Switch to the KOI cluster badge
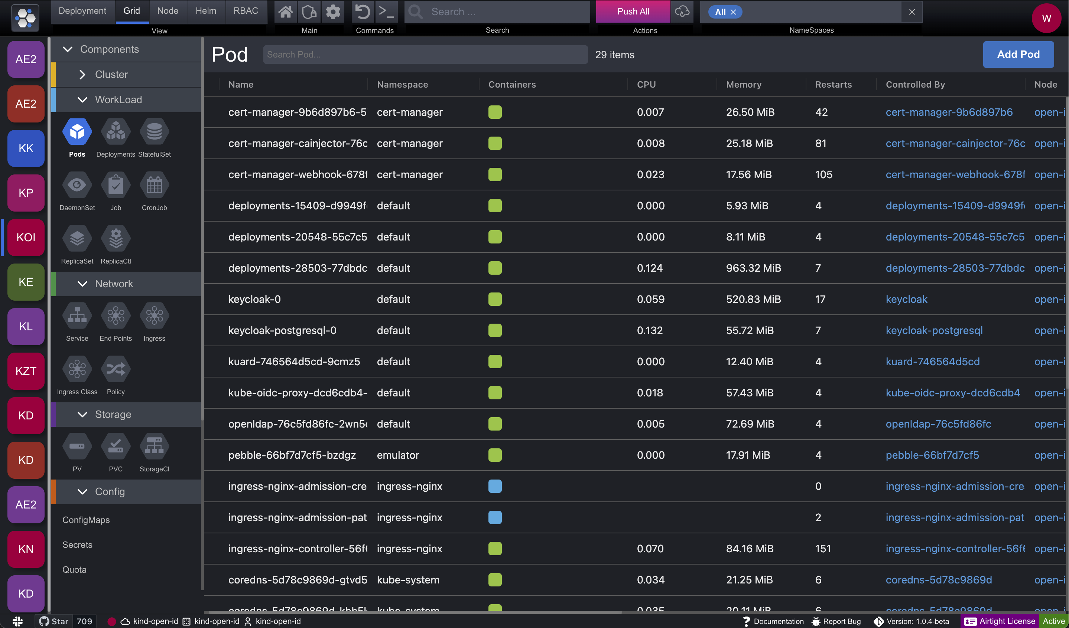The image size is (1069, 628). 26,237
